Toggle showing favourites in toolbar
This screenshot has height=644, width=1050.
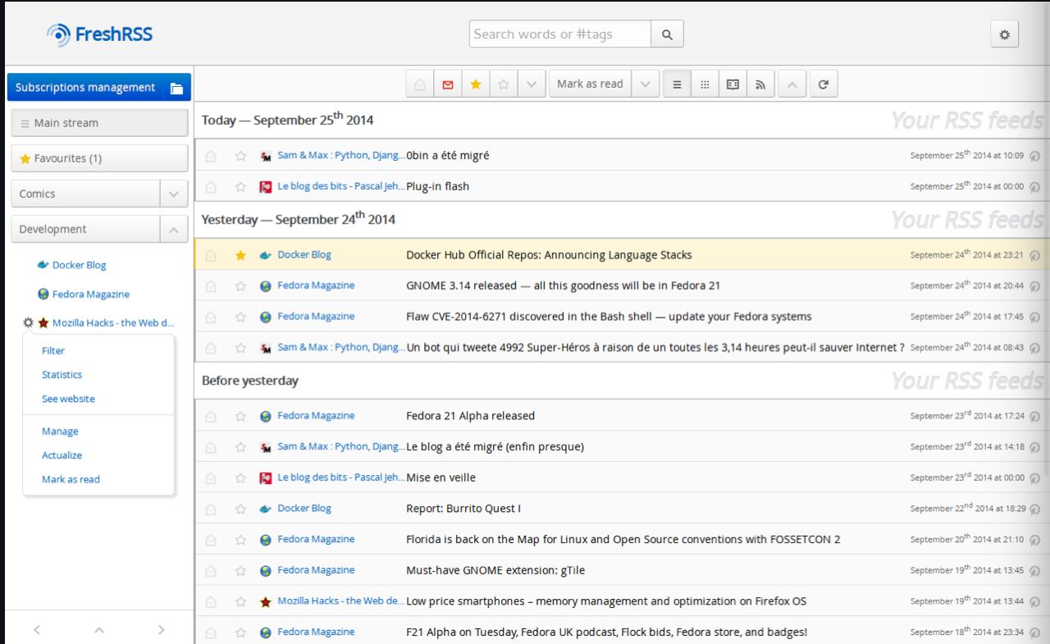[x=476, y=84]
